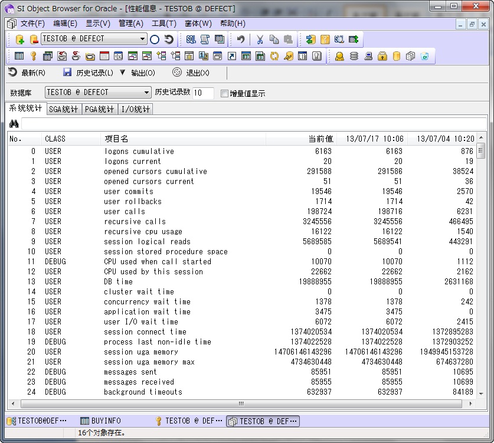This screenshot has height=443, width=494.
Task: Click the LIB library toolbar icon
Action: click(302, 57)
